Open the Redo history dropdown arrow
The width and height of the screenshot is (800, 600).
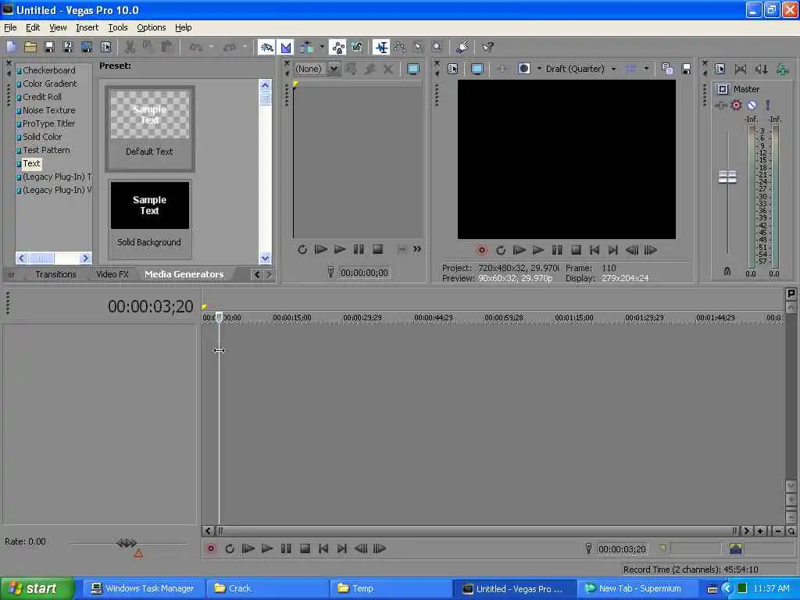coord(245,48)
